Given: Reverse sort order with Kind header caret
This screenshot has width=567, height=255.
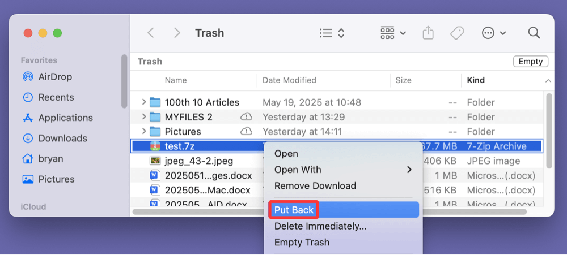Looking at the screenshot, I should point(548,81).
